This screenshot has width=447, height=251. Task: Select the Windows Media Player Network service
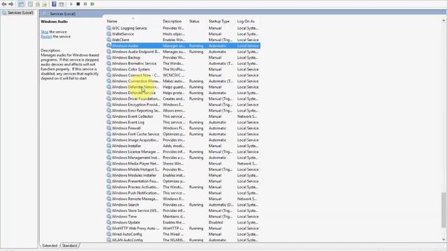(183, 163)
